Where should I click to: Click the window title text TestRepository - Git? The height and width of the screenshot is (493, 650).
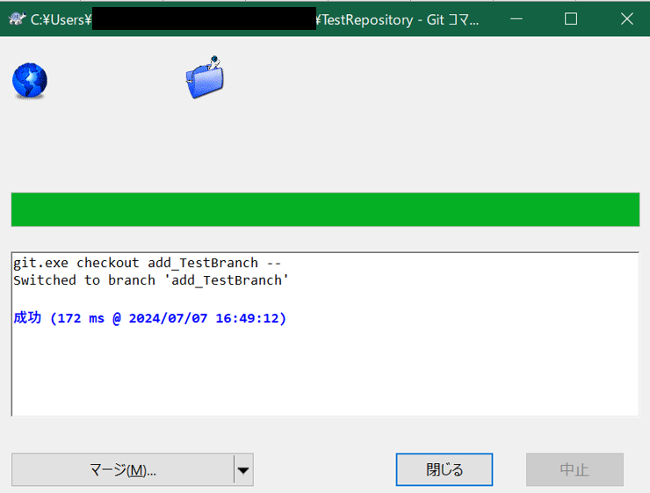pos(383,20)
